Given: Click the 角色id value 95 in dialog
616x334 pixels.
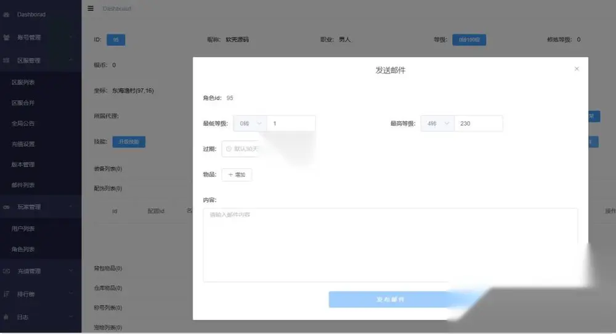Looking at the screenshot, I should coord(230,98).
